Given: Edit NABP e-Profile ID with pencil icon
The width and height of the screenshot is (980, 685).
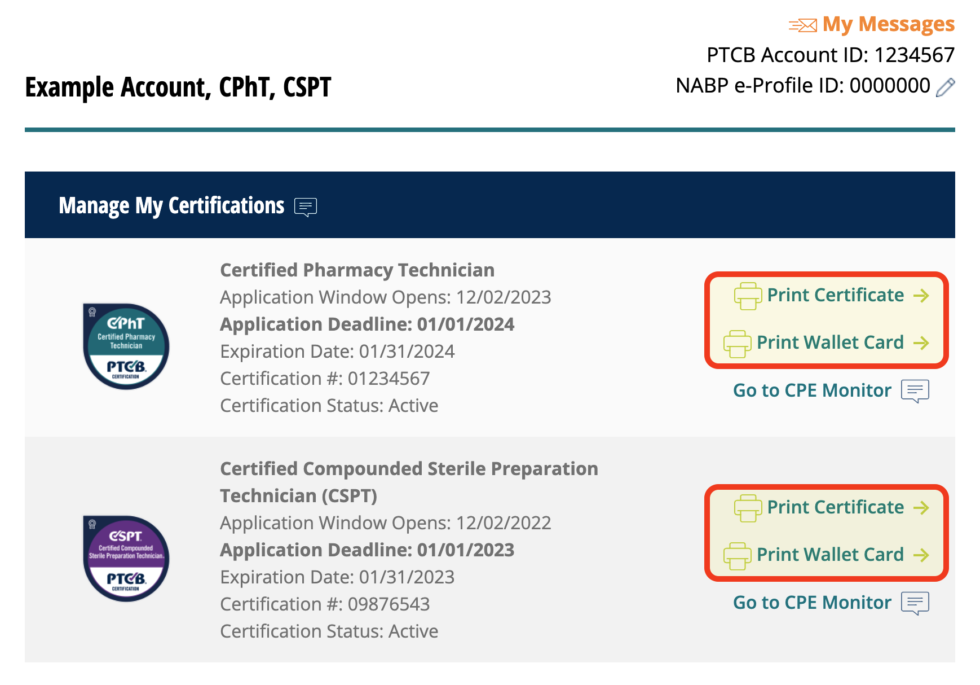Looking at the screenshot, I should pos(945,87).
